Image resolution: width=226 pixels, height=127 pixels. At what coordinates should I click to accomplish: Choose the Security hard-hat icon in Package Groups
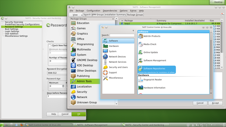(x=73, y=92)
